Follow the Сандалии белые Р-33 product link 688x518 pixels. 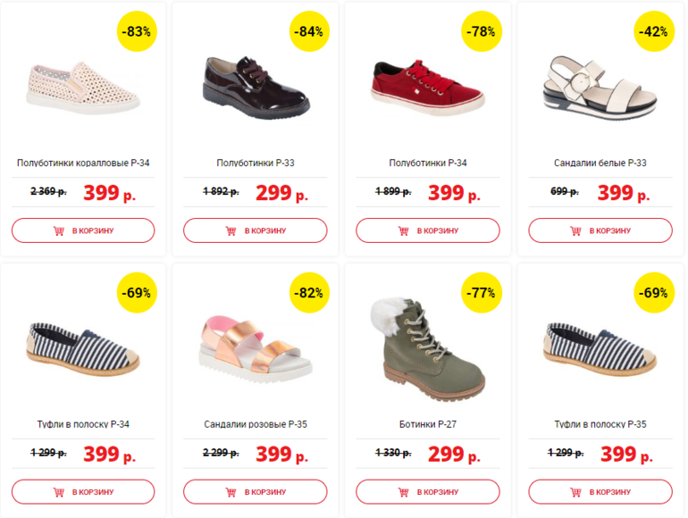click(600, 163)
